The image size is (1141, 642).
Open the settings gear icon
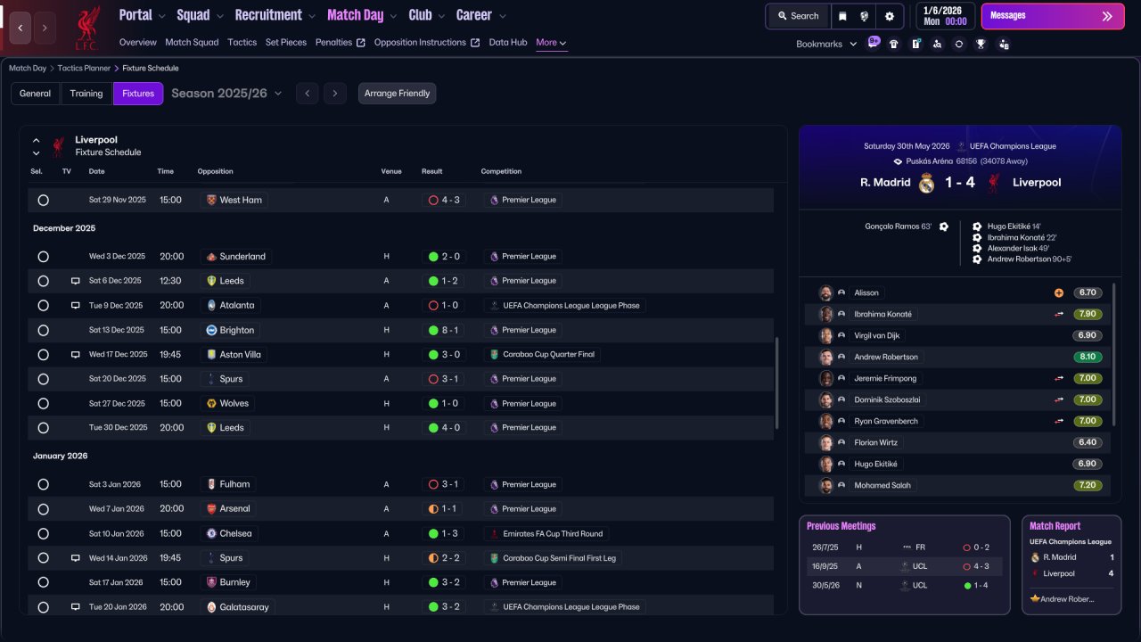889,16
